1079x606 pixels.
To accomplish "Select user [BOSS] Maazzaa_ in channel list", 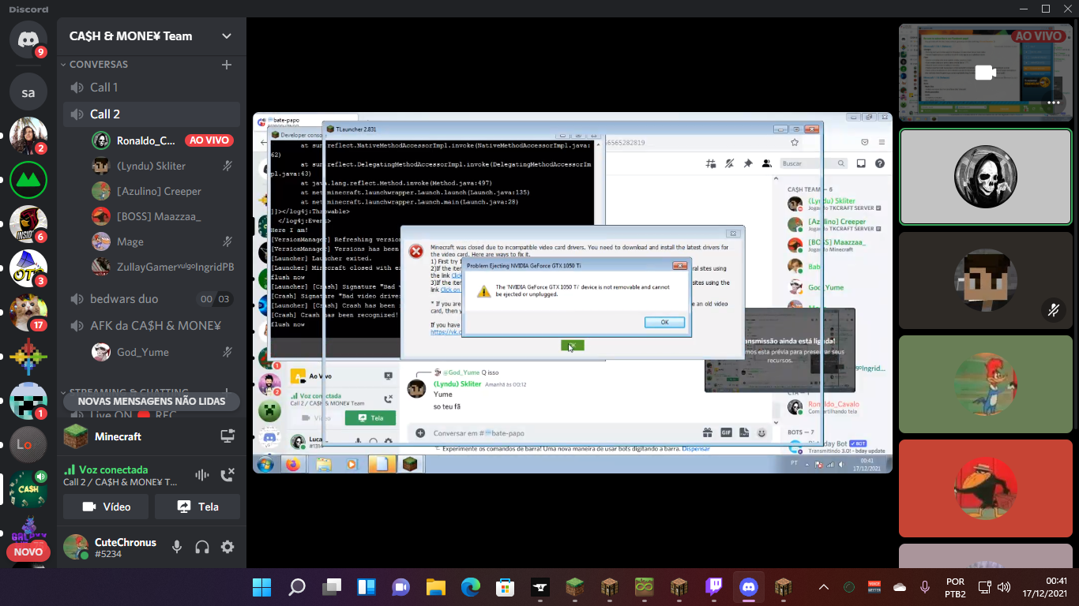I will 164,216.
